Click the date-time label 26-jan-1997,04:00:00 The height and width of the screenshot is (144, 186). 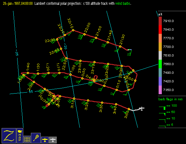pos(18,4)
